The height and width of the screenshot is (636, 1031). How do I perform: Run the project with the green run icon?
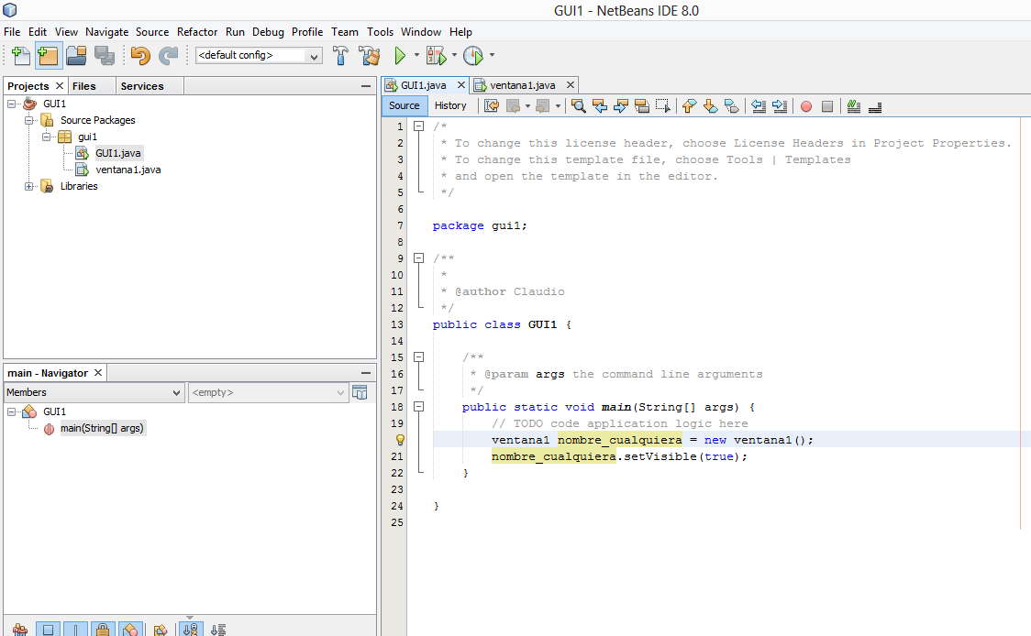point(401,55)
